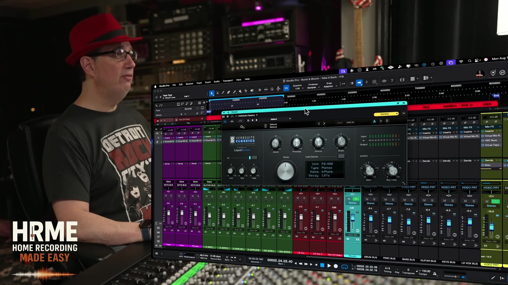The width and height of the screenshot is (508, 285).
Task: Select the Mute tool
Action: [x=240, y=92]
